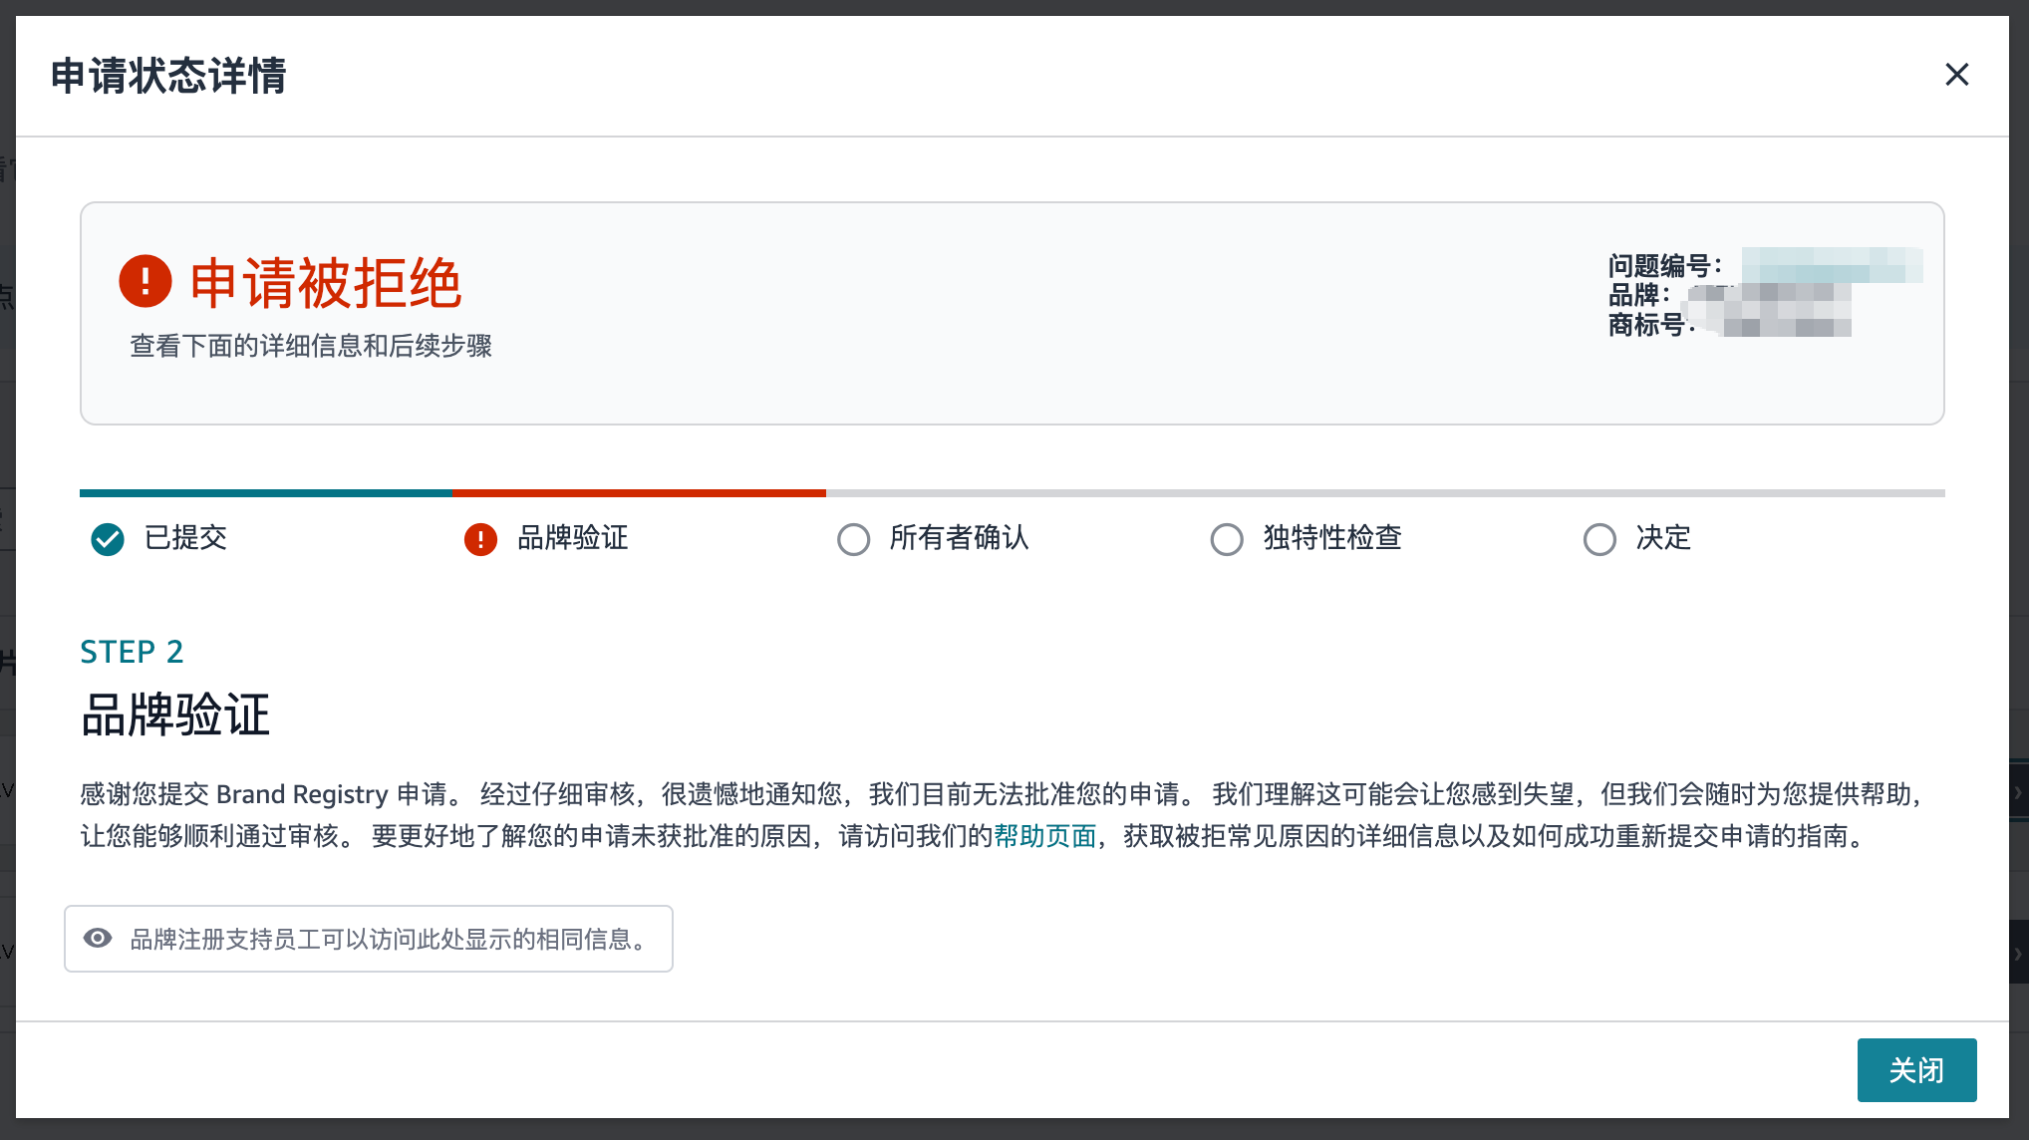2029x1140 pixels.
Task: Click the 查看下面的详细信息和后续步骤 subtitle
Action: click(311, 346)
